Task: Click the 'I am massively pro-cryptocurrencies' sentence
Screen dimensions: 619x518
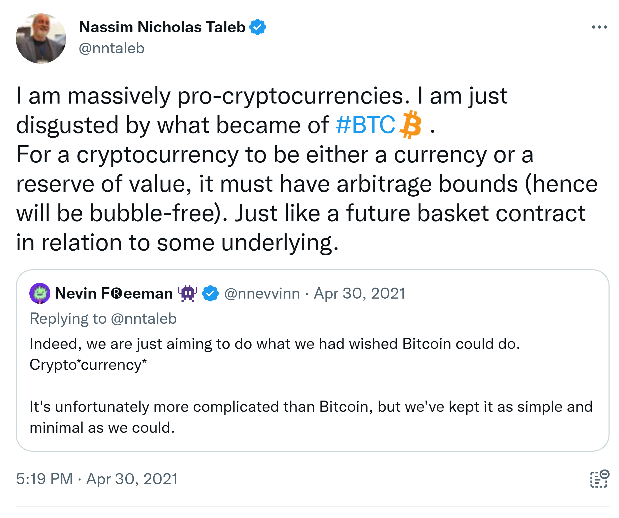Action: pos(212,96)
